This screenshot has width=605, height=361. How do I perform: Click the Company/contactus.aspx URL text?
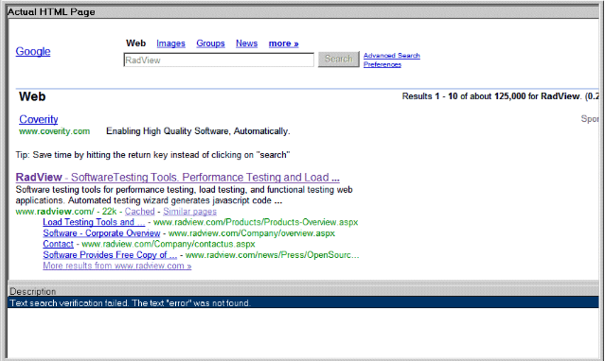[169, 244]
